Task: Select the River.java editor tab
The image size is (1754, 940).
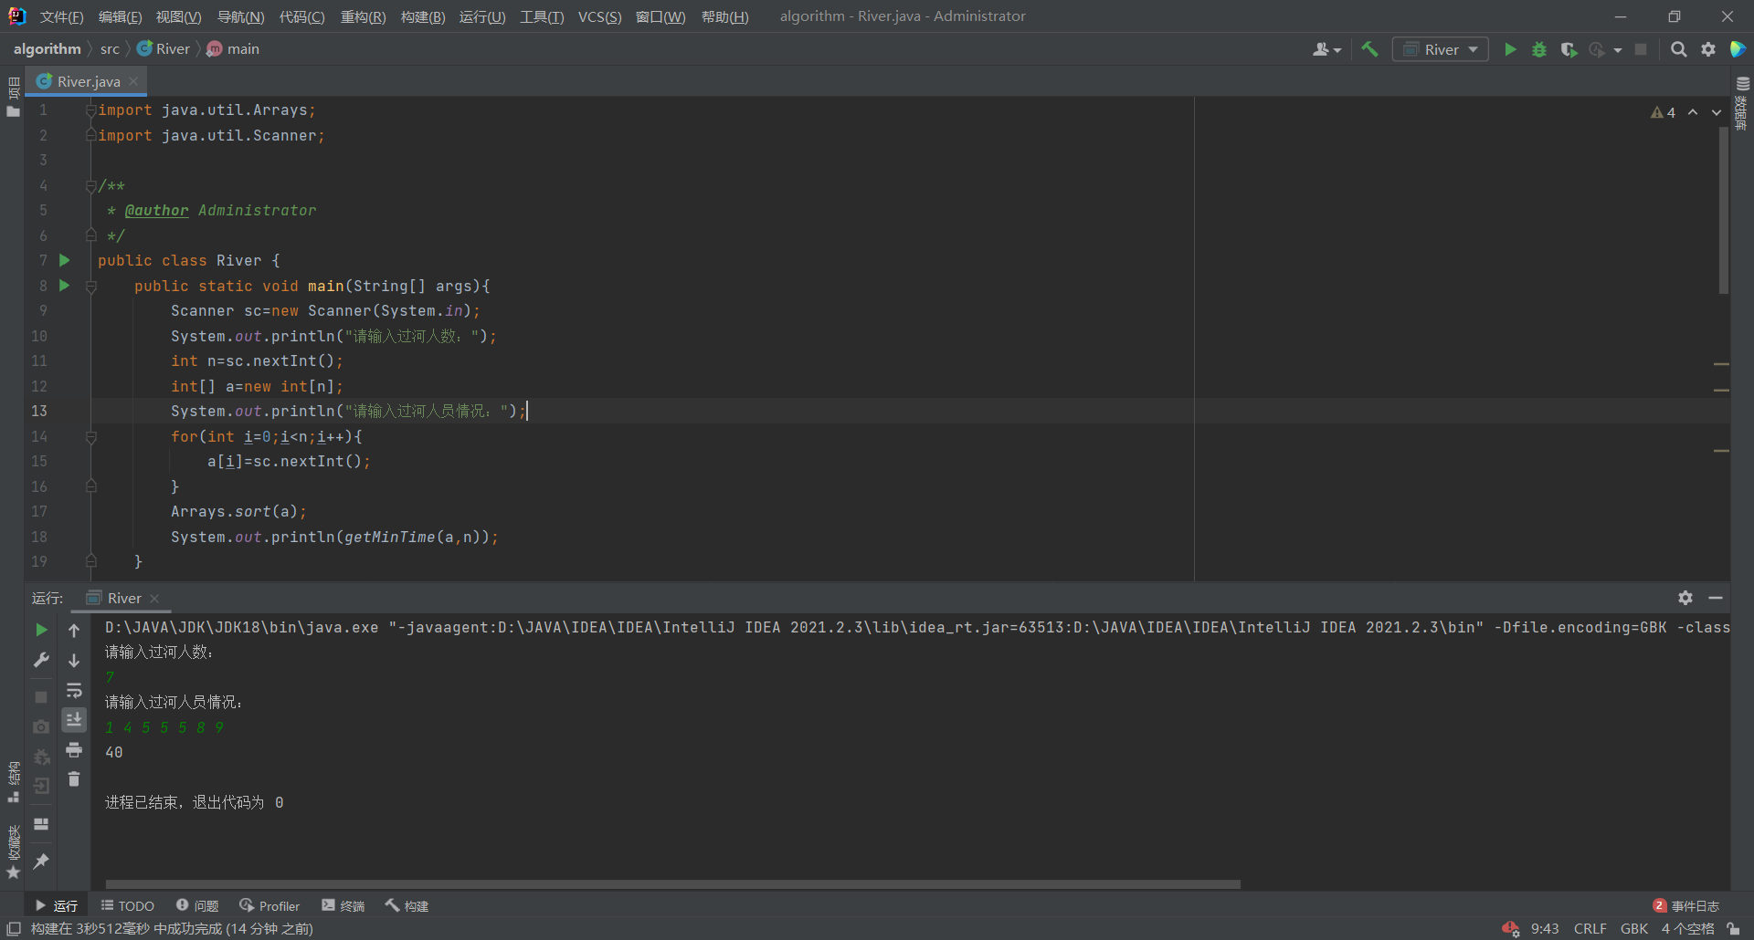Action: [x=87, y=81]
